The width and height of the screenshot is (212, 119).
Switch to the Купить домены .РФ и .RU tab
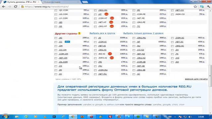(x=21, y=2)
